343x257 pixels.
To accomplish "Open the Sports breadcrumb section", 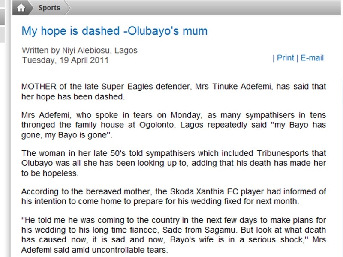I will click(49, 8).
